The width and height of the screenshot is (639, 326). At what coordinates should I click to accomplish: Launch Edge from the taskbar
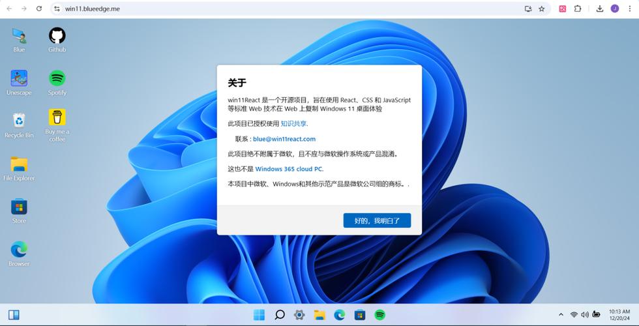point(340,314)
